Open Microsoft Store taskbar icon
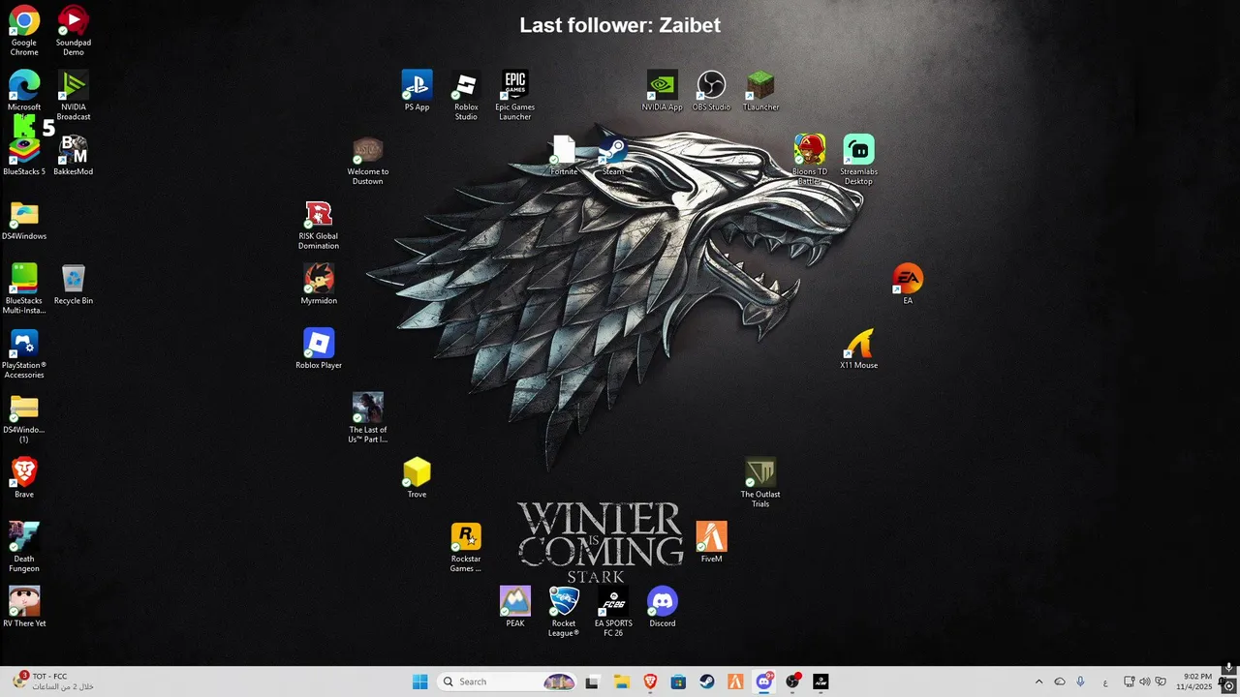Image resolution: width=1240 pixels, height=697 pixels. pos(678,682)
